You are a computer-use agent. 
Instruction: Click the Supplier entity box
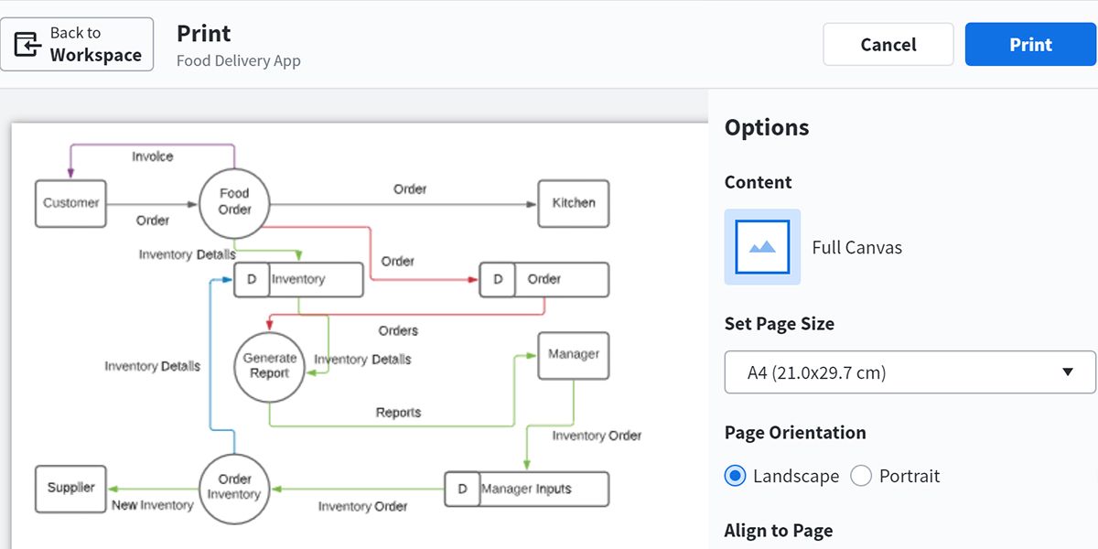tap(70, 488)
